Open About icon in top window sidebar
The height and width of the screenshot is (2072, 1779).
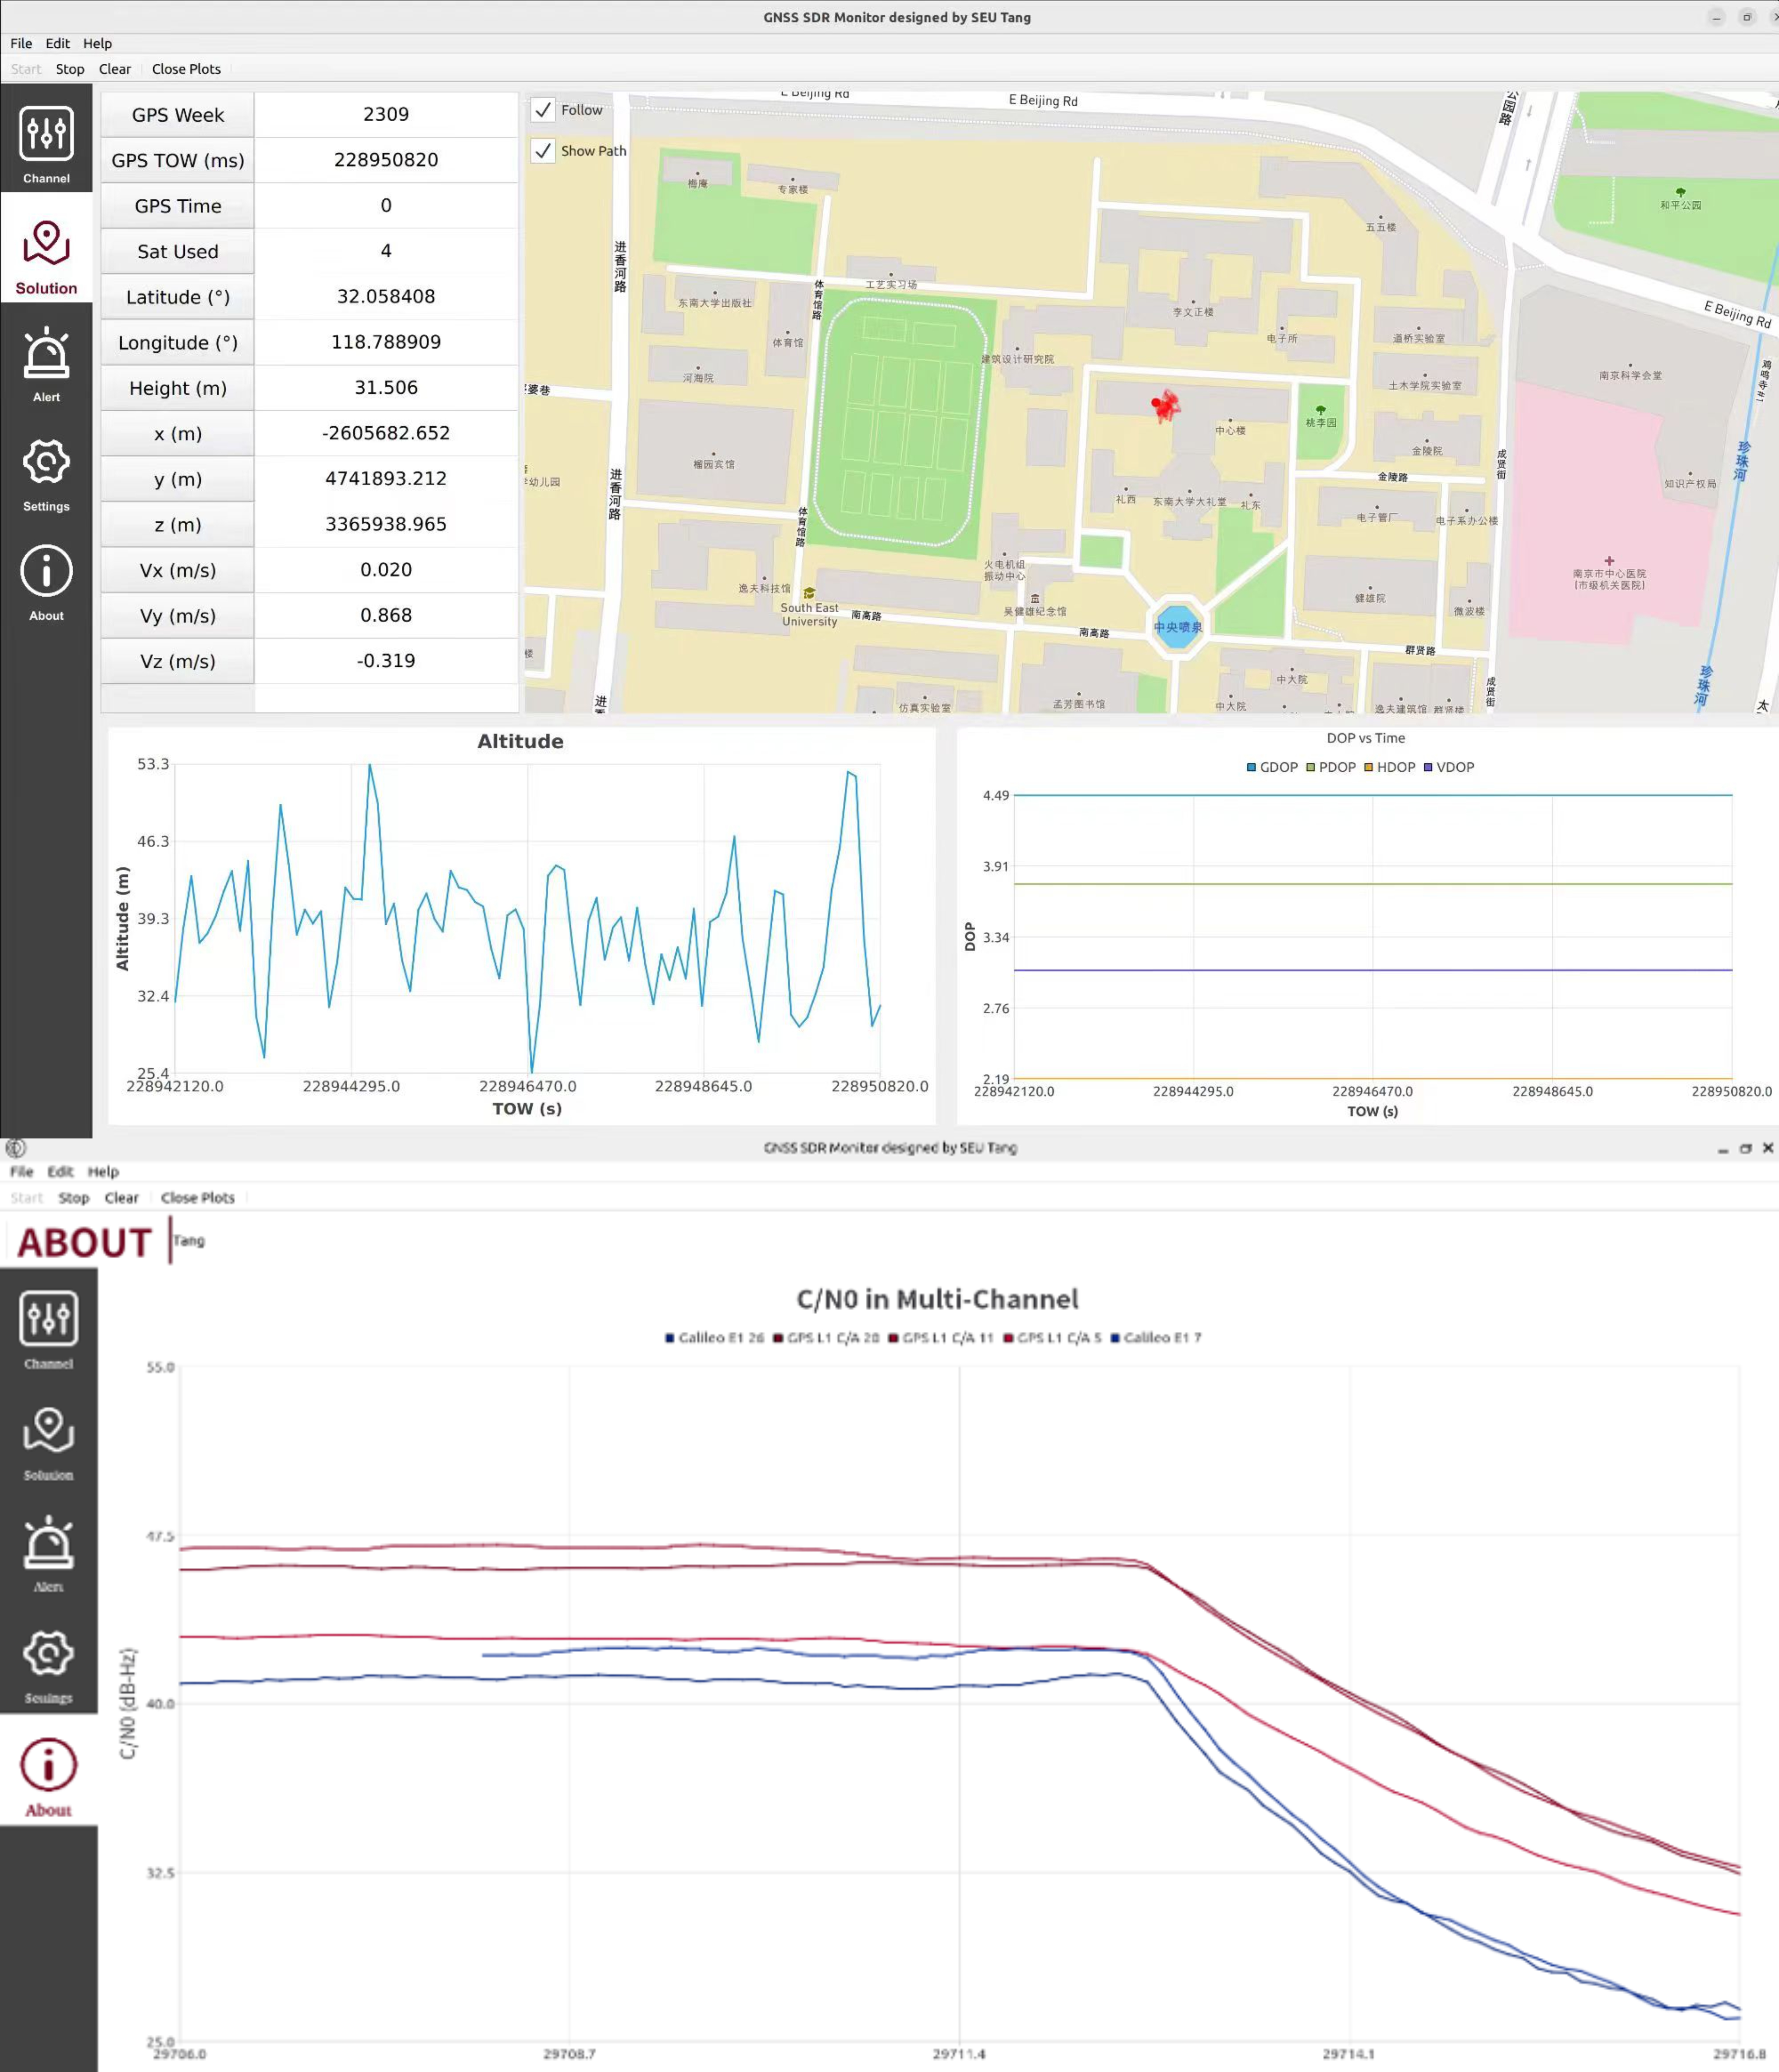pos(46,582)
